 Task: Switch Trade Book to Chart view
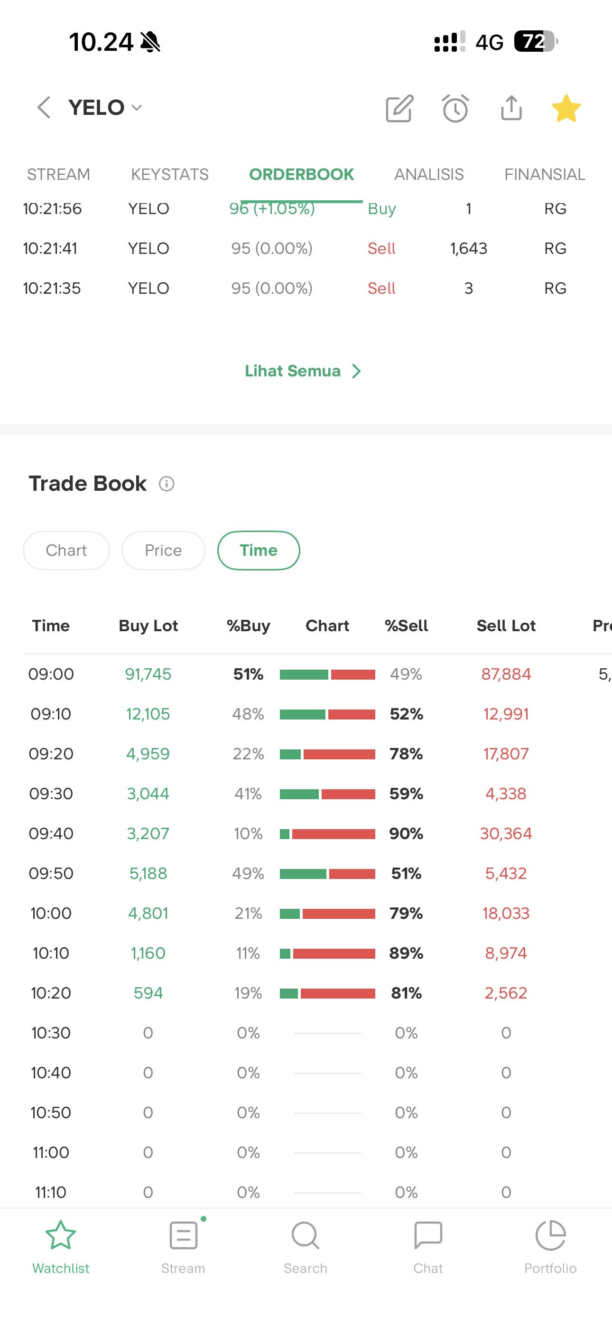66,550
